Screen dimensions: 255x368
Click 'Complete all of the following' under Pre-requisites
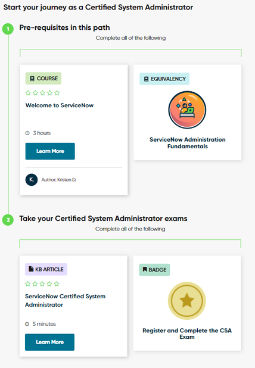pyautogui.click(x=130, y=38)
